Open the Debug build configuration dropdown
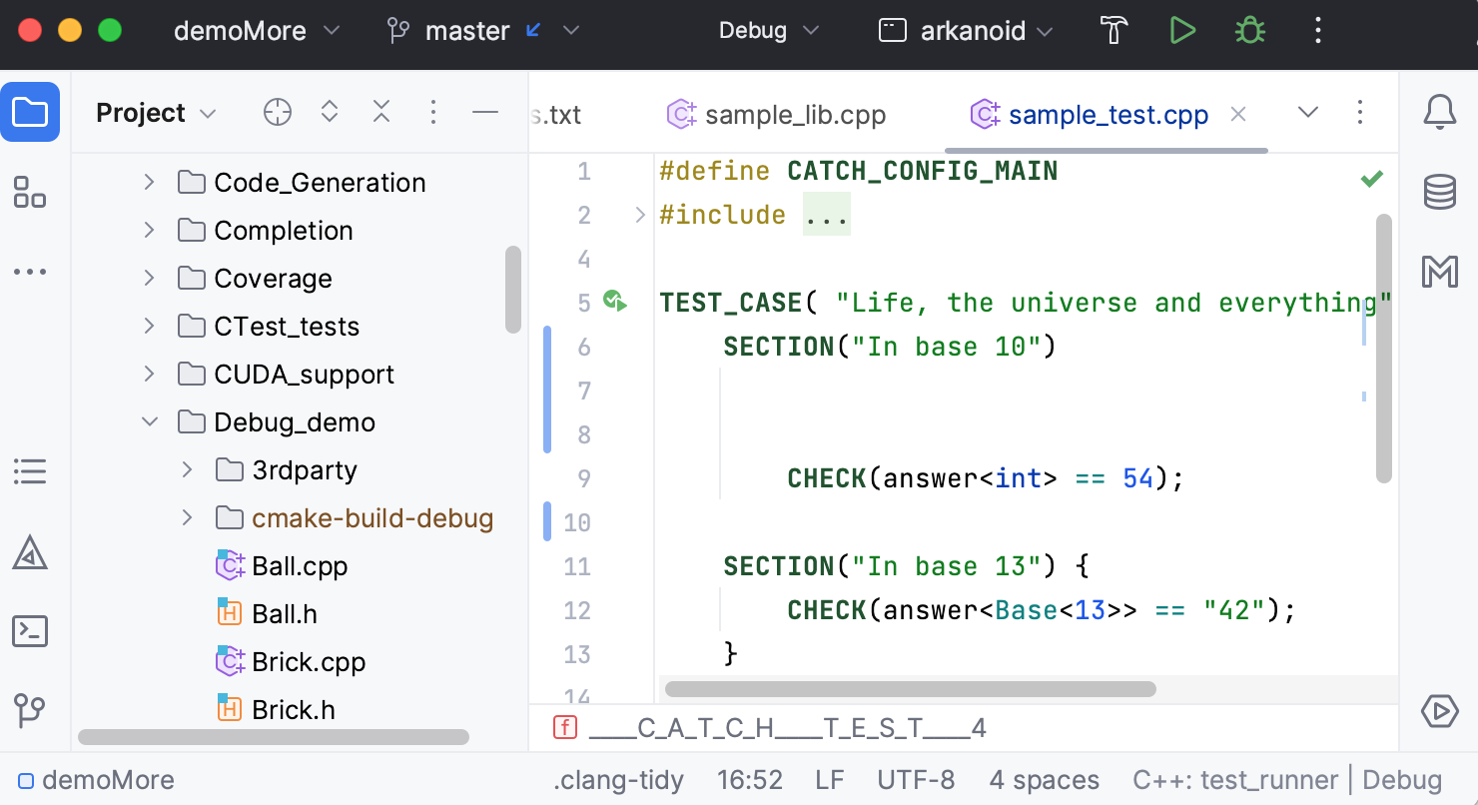The image size is (1478, 805). 767,30
